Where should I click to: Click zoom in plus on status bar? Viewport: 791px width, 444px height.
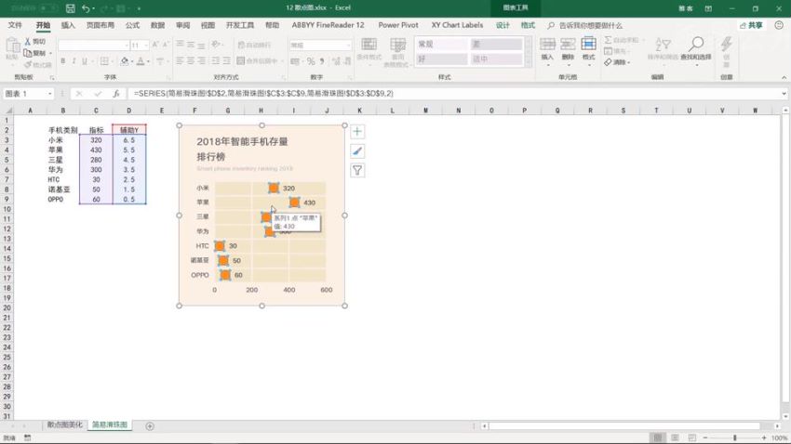(x=764, y=437)
